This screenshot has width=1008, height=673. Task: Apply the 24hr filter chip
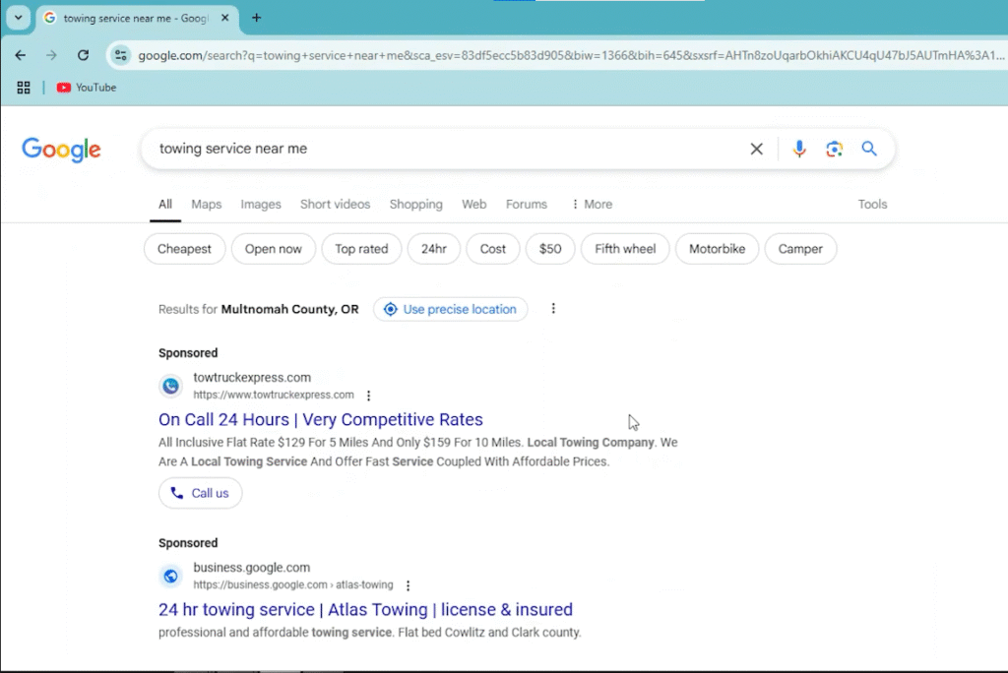(x=434, y=249)
